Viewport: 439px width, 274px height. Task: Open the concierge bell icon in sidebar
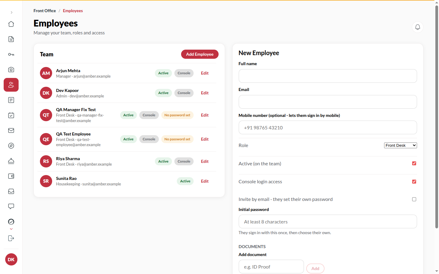pyautogui.click(x=11, y=161)
